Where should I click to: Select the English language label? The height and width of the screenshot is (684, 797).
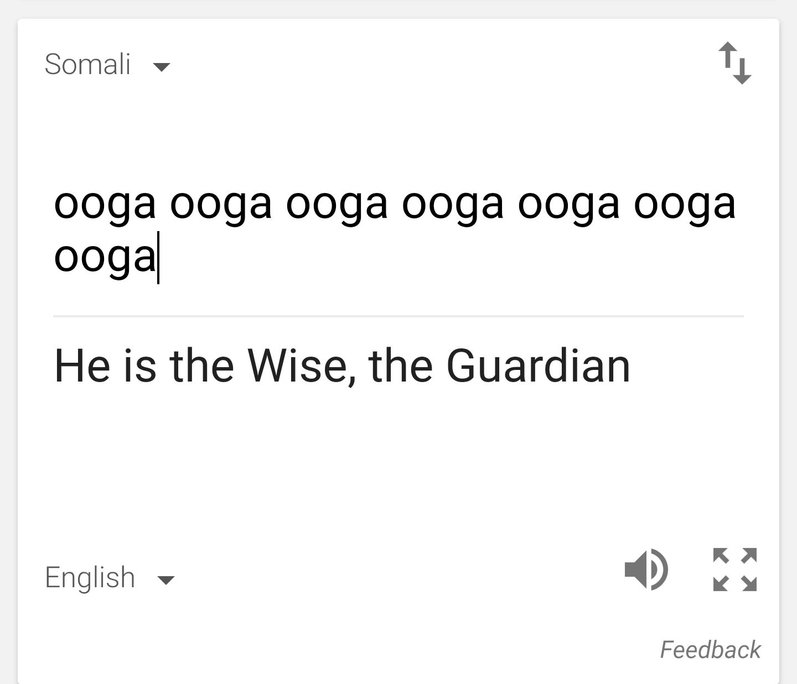coord(90,577)
